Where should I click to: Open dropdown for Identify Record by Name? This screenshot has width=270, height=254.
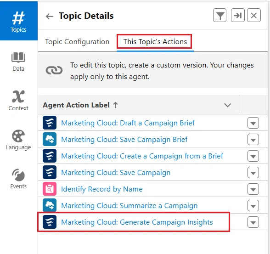[253, 189]
